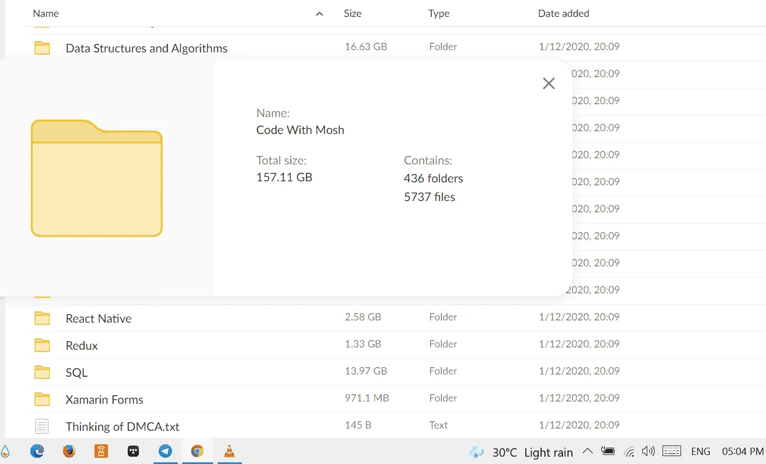
Task: Open the touch keyboard from the tray
Action: 672,452
